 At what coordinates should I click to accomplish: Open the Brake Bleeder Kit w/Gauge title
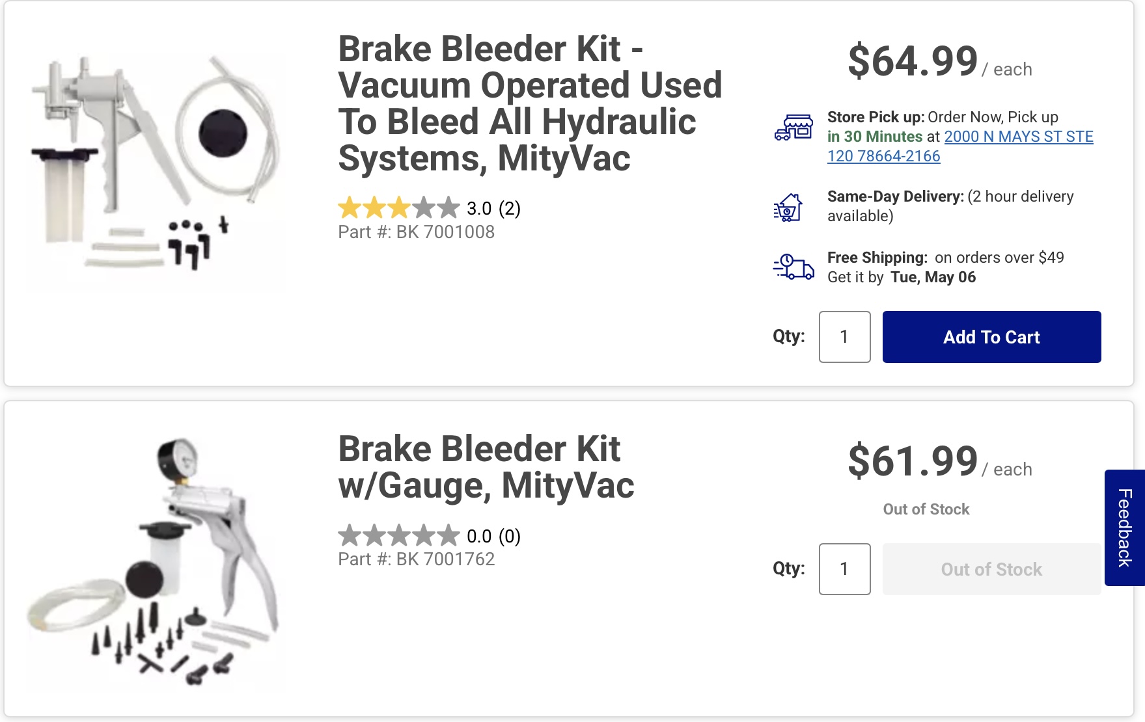486,467
